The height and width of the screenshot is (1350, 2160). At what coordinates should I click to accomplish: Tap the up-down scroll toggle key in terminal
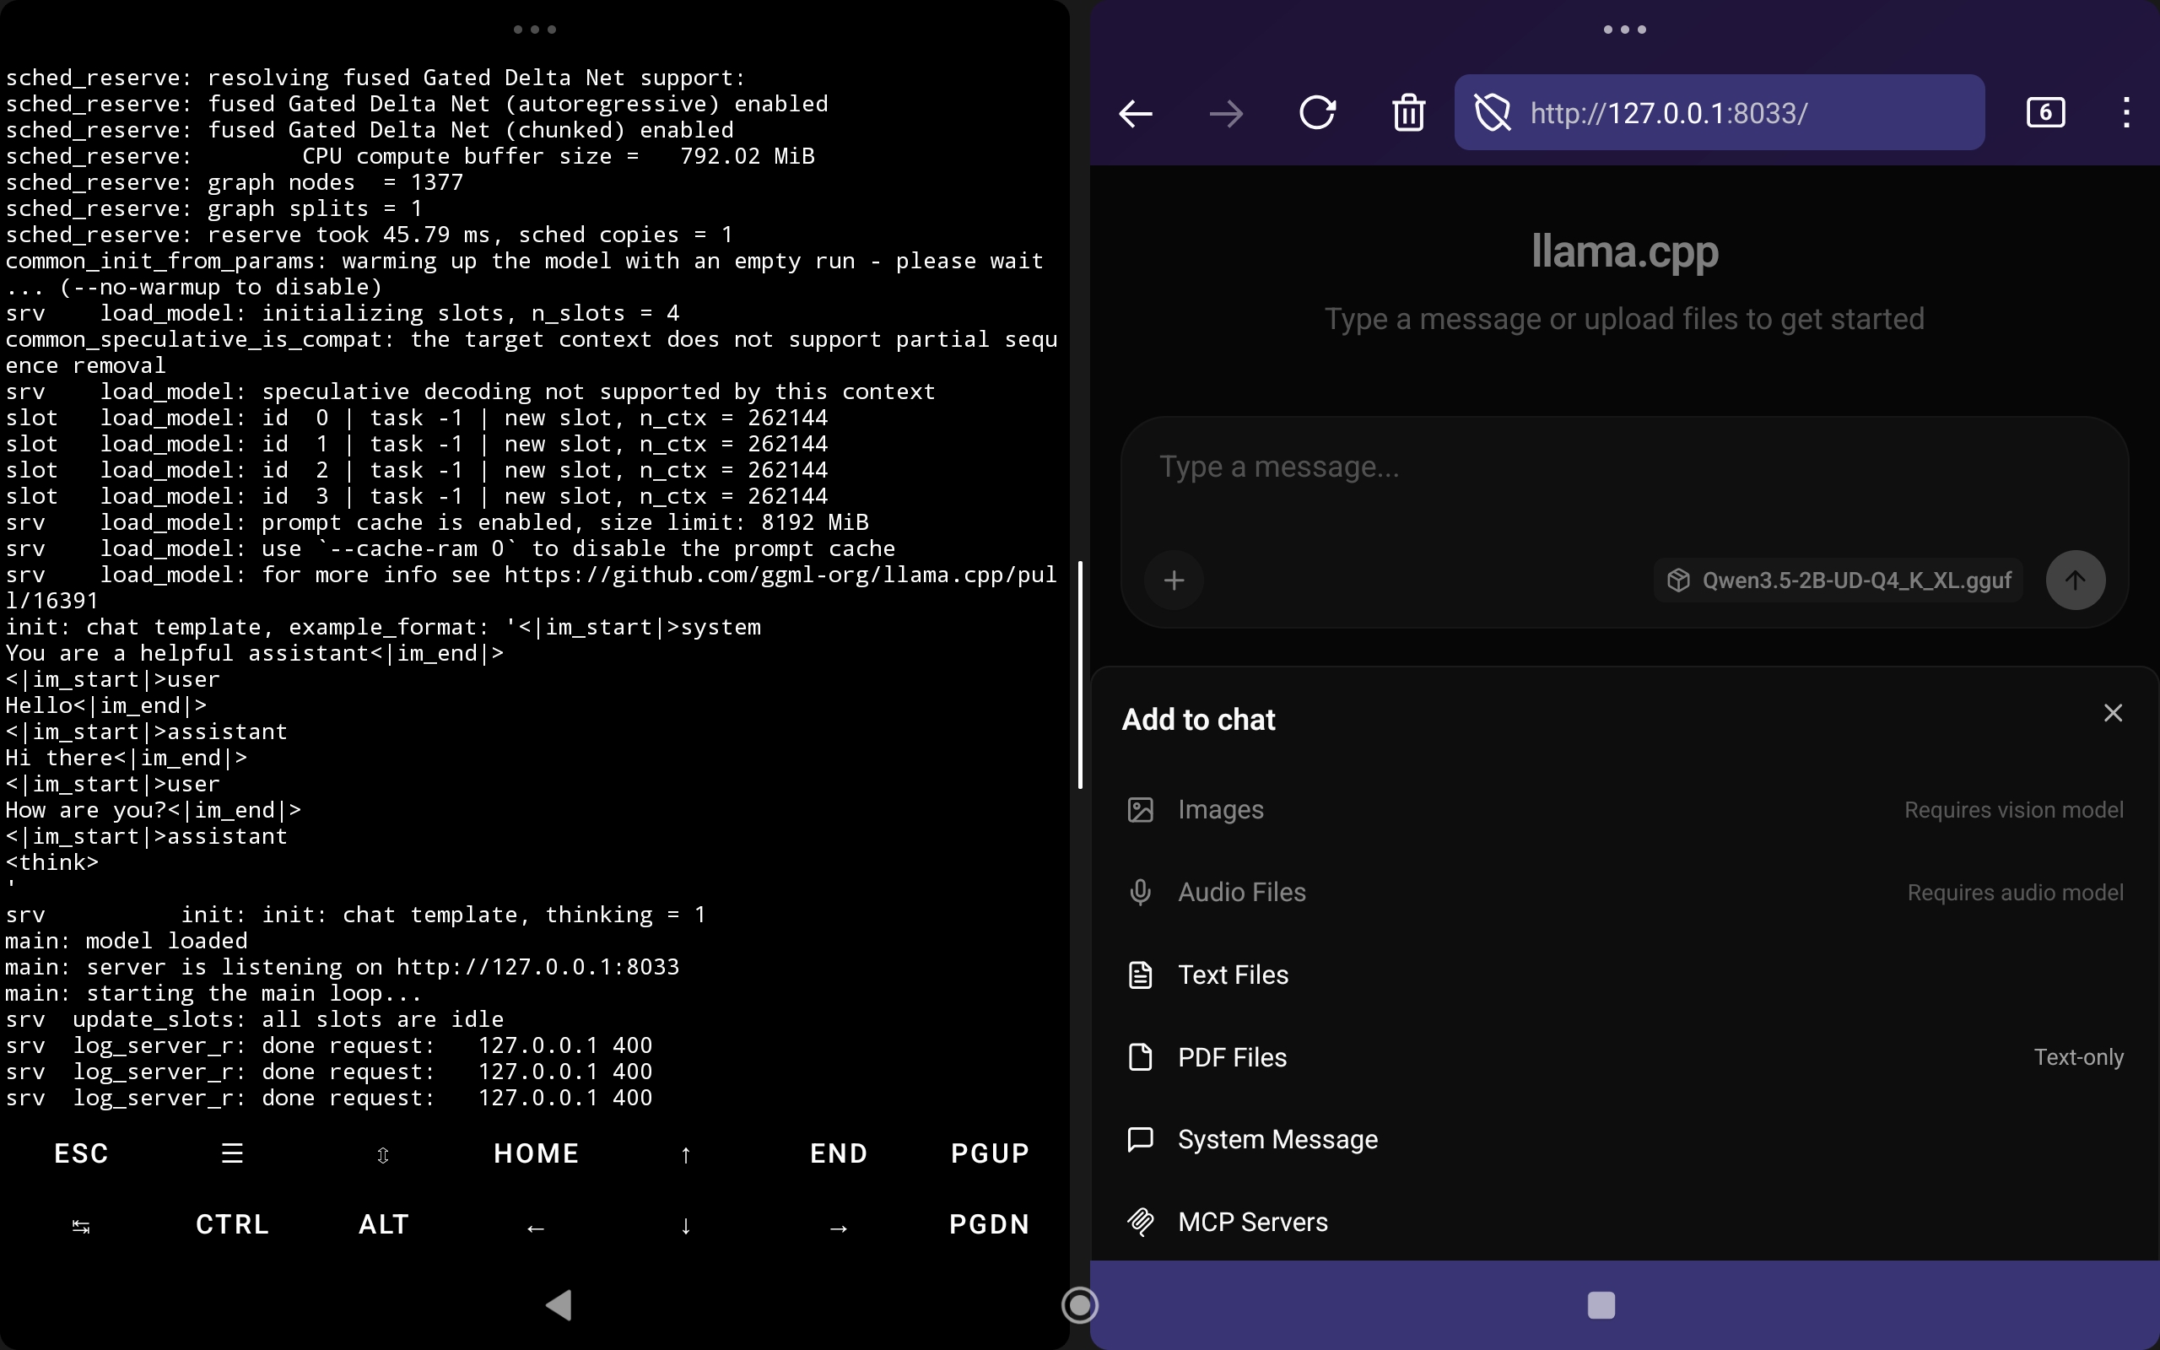tap(383, 1155)
